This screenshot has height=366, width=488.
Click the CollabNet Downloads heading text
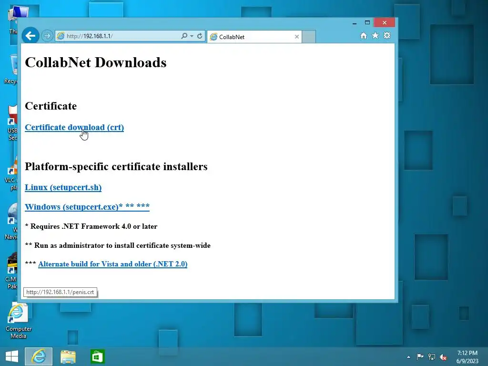(95, 62)
